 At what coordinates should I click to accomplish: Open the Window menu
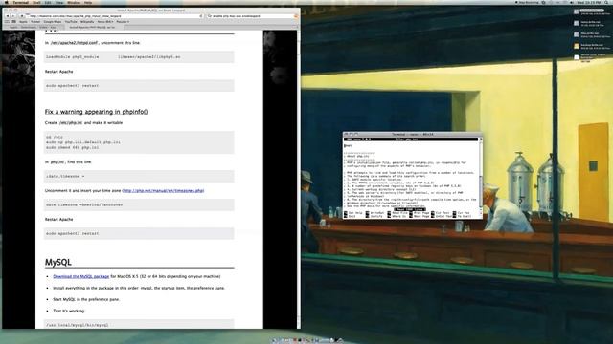point(74,2)
